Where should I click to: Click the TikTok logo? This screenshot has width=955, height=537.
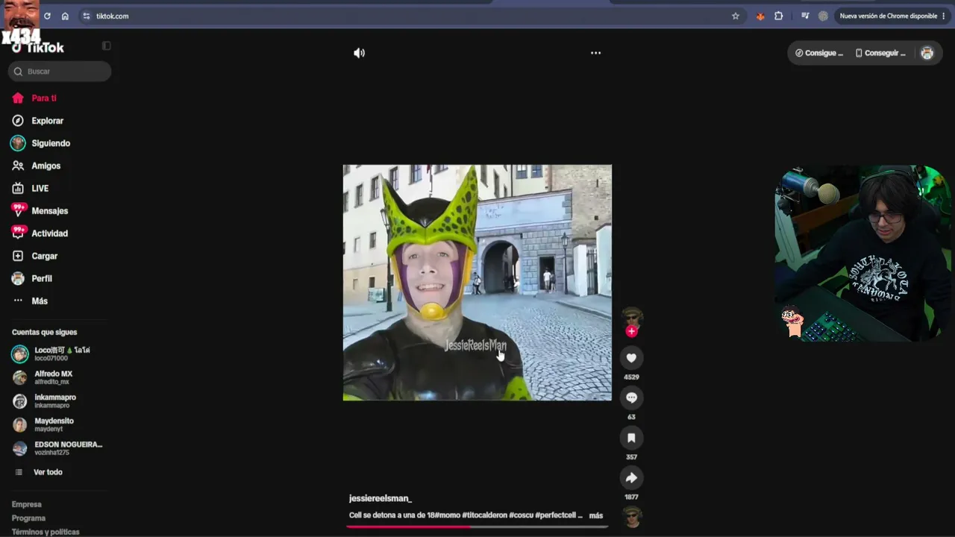click(39, 48)
